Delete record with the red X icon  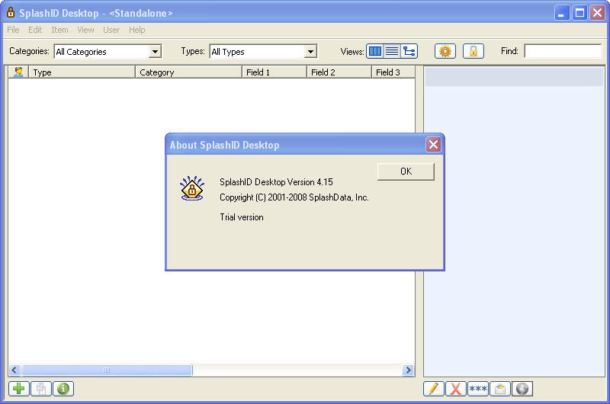[456, 389]
